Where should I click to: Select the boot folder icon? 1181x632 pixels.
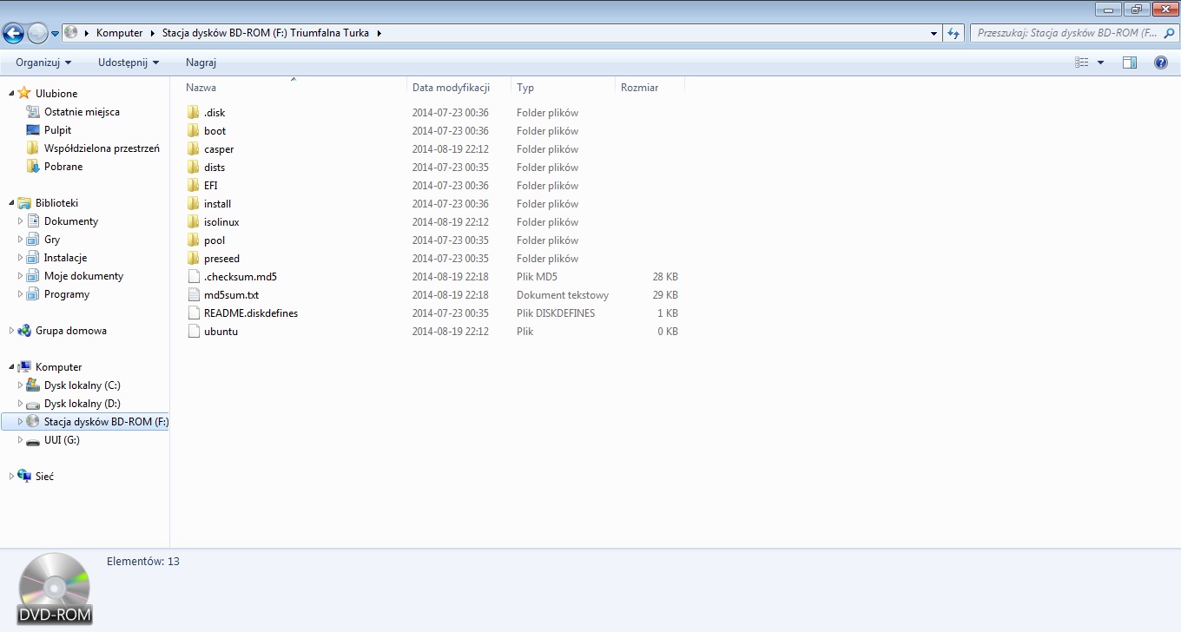(x=194, y=131)
